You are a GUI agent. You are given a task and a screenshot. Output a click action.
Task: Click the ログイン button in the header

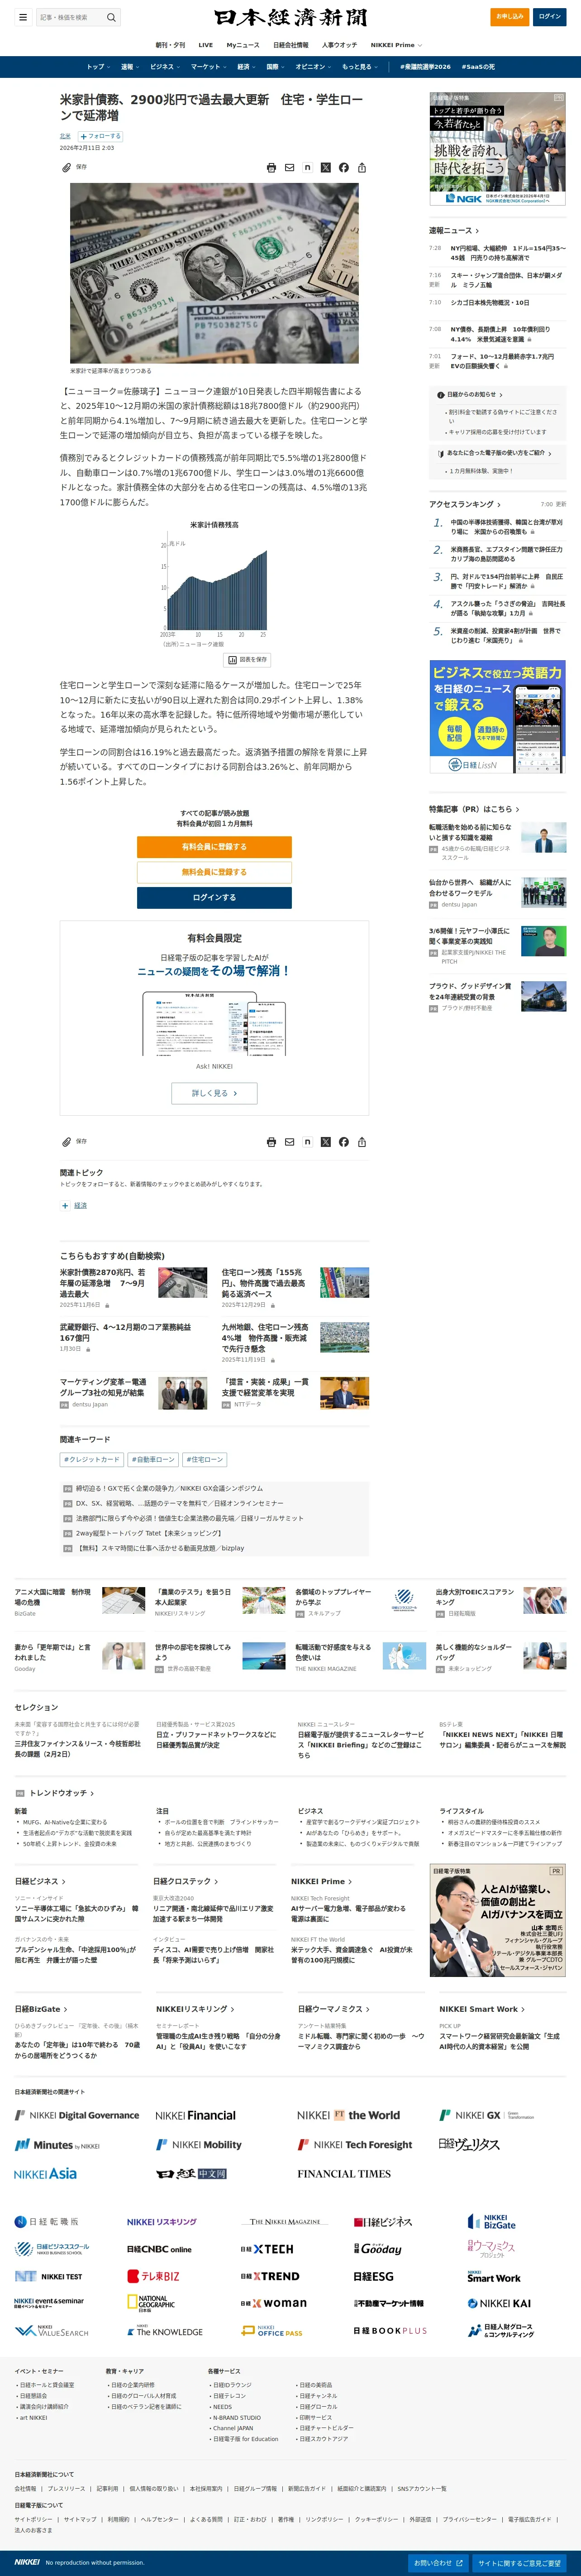[550, 17]
